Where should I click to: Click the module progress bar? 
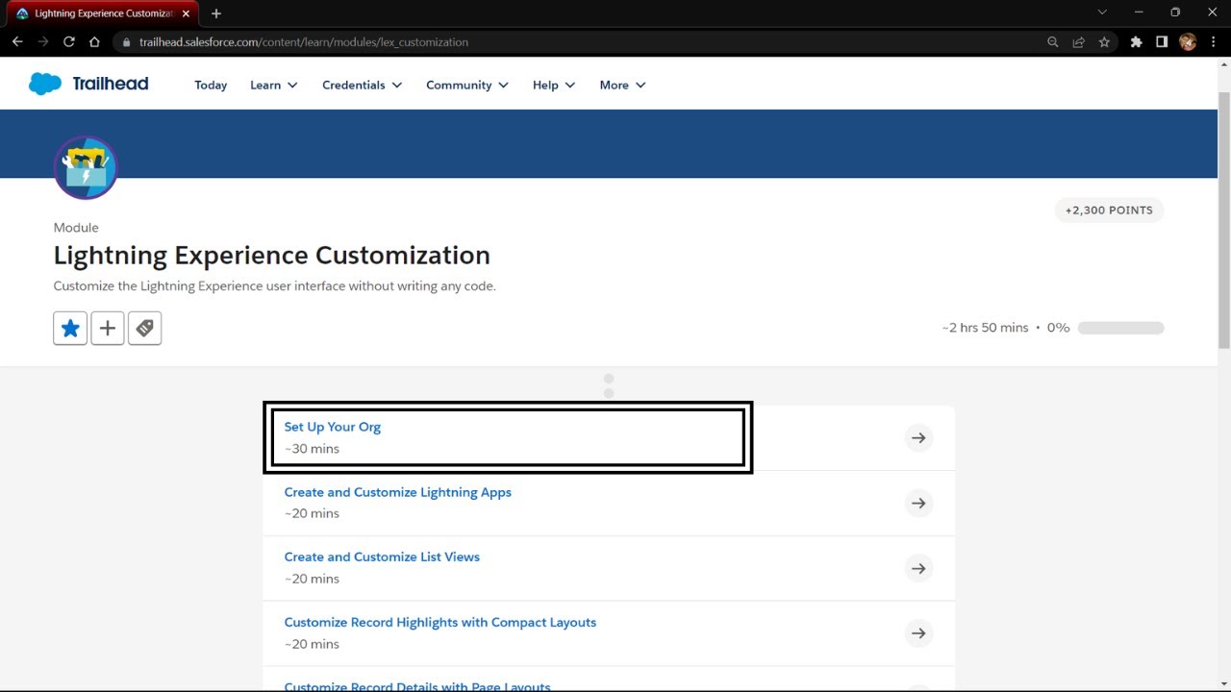(1121, 328)
